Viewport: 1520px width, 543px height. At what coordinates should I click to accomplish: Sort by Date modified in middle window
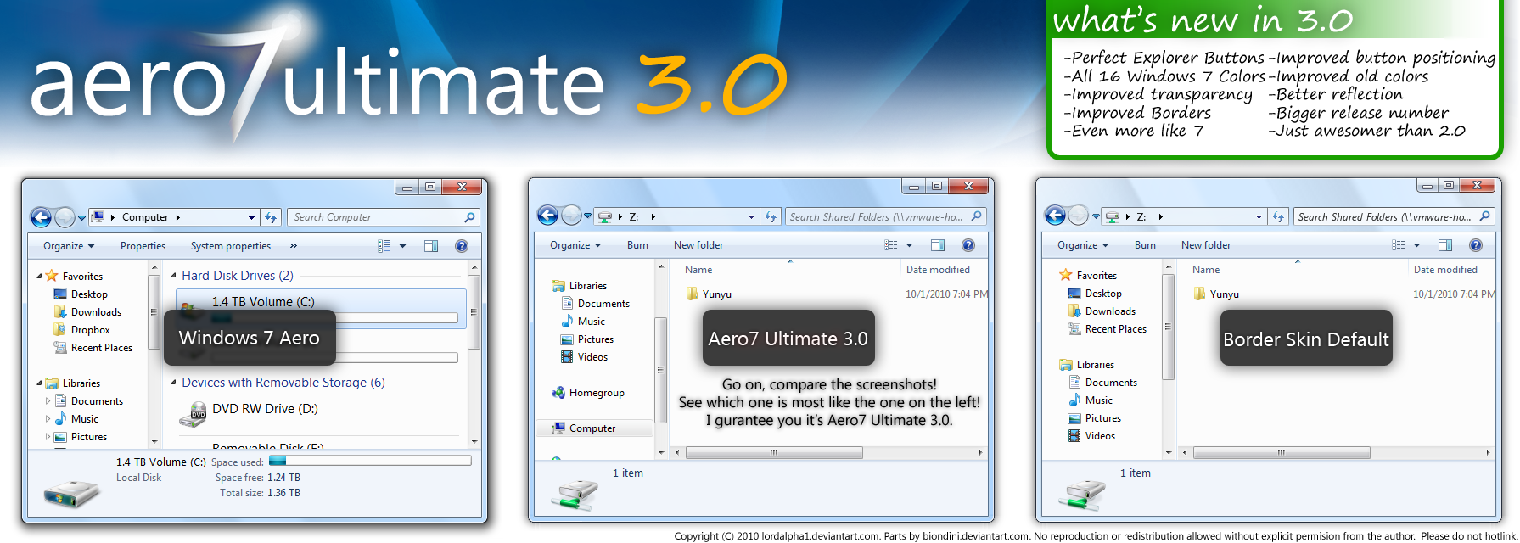[938, 270]
